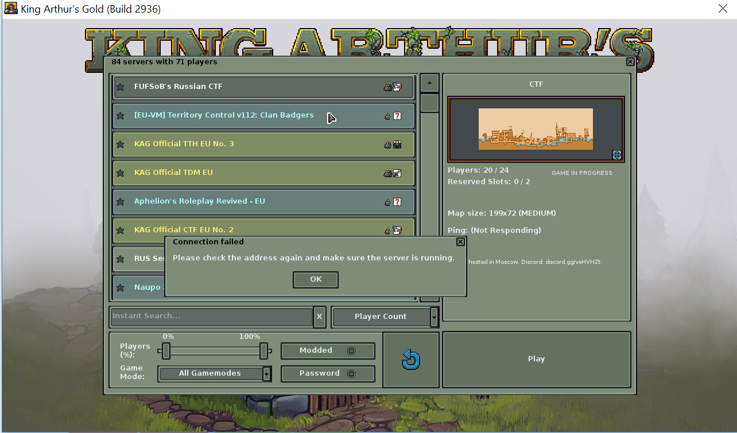Star the [EU-VM] Territory Control server
The width and height of the screenshot is (737, 433).
coord(121,116)
